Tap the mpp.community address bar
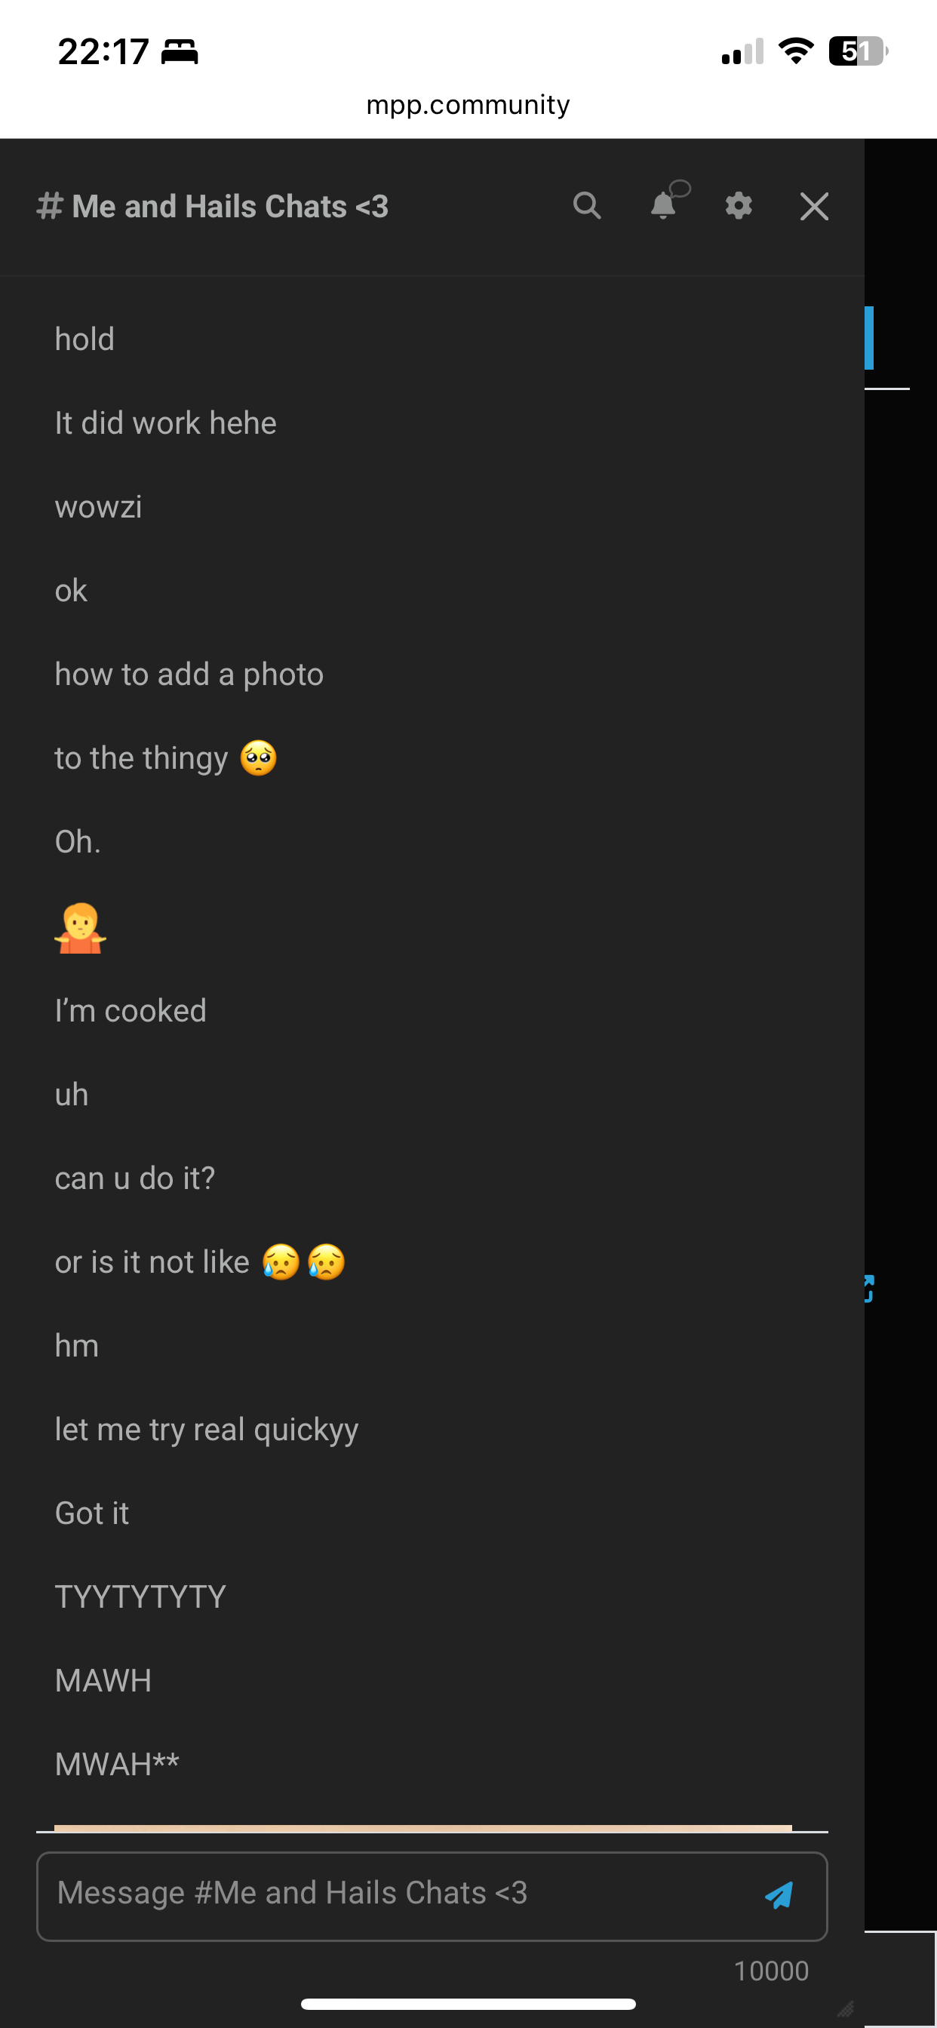Image resolution: width=937 pixels, height=2028 pixels. tap(468, 105)
